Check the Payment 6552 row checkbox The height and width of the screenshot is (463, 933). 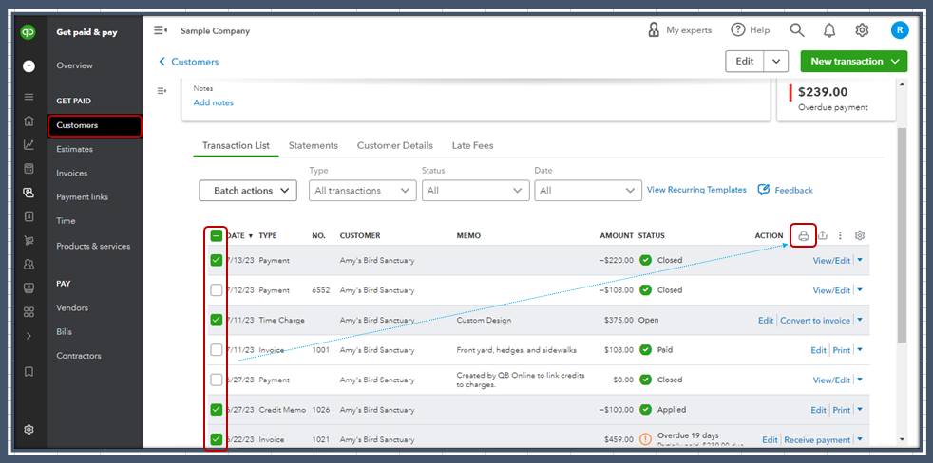[217, 290]
